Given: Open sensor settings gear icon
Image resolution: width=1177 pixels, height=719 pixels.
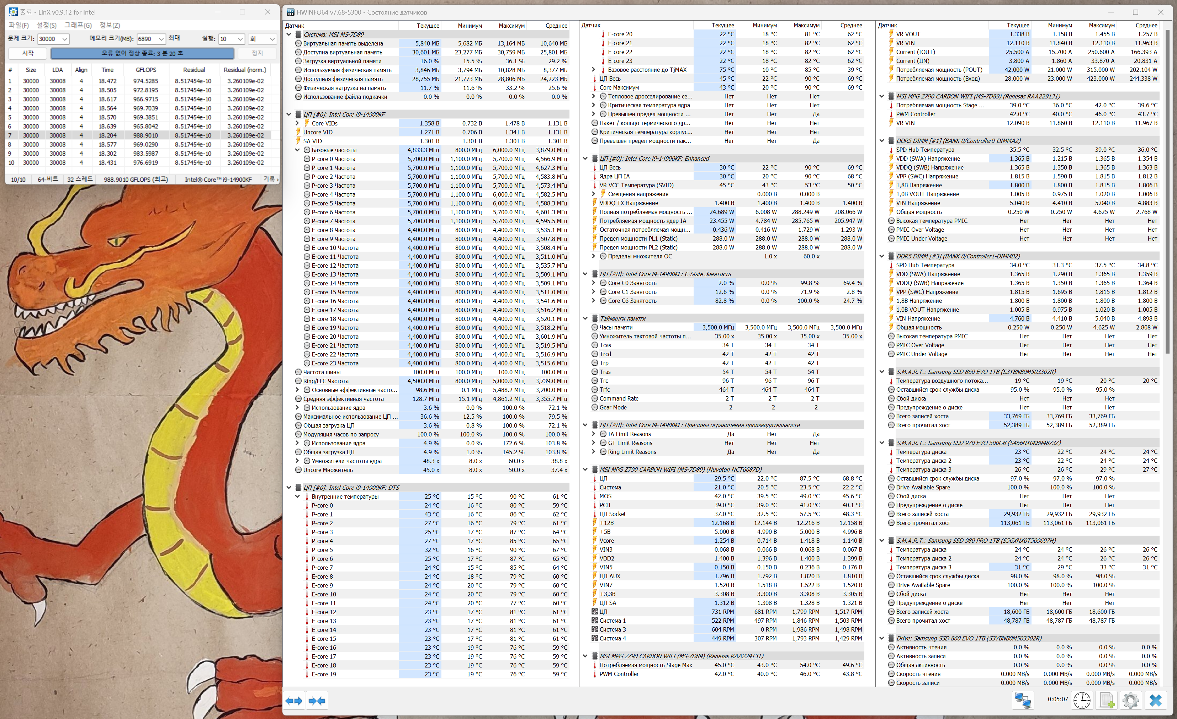Looking at the screenshot, I should point(1131,700).
